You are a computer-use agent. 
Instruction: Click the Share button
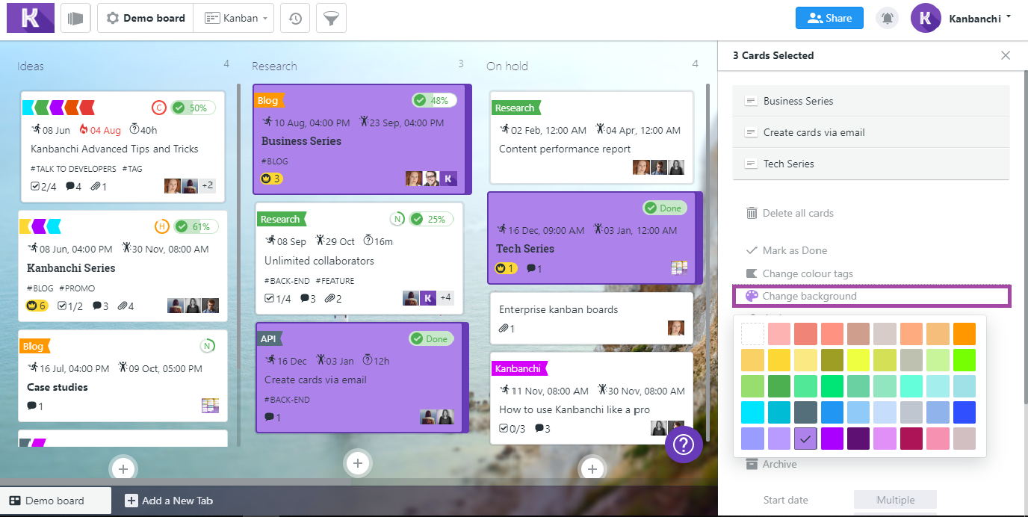829,18
